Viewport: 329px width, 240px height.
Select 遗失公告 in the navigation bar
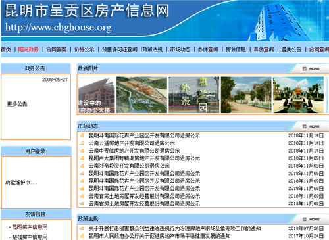[x=291, y=49]
